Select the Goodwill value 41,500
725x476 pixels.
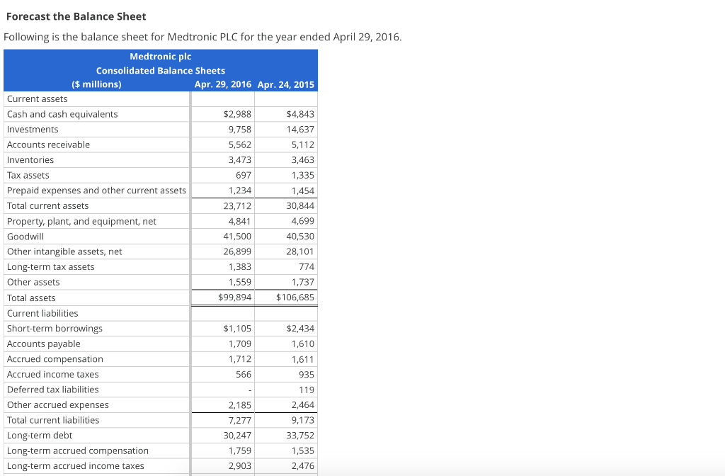(x=232, y=236)
